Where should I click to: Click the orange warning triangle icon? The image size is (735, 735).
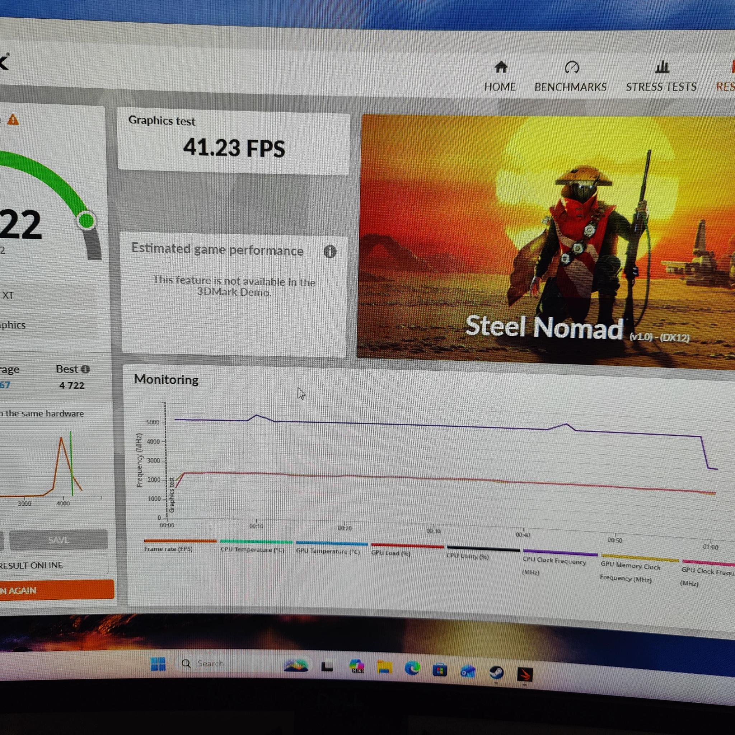click(13, 120)
